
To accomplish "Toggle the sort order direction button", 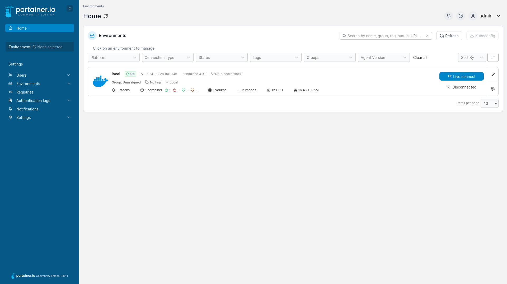I will pos(493,57).
